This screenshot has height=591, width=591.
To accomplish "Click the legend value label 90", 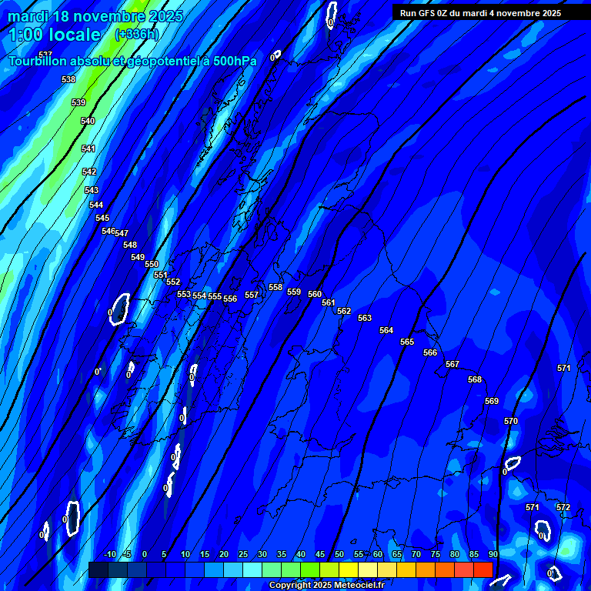I will (492, 555).
